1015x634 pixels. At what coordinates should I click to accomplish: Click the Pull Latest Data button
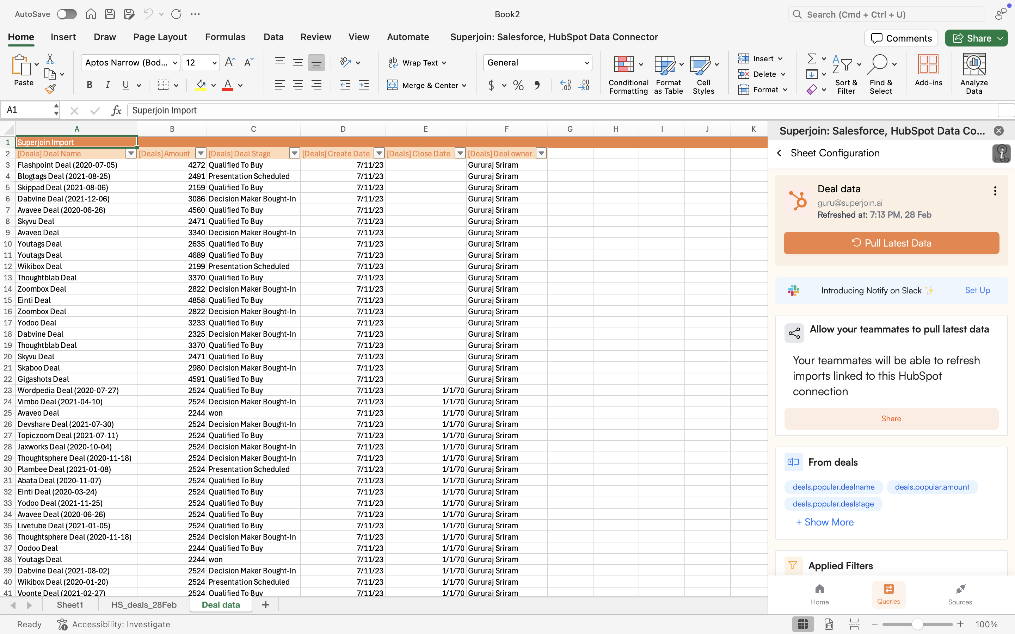coord(891,243)
